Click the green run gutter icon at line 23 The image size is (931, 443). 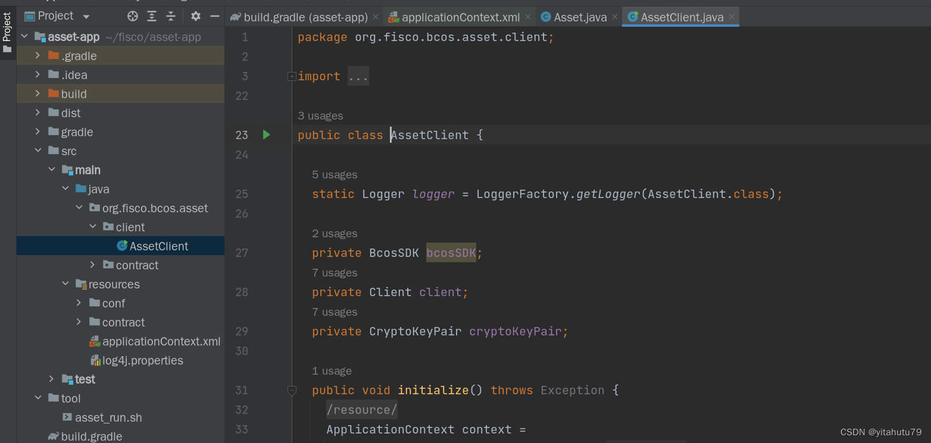[267, 135]
